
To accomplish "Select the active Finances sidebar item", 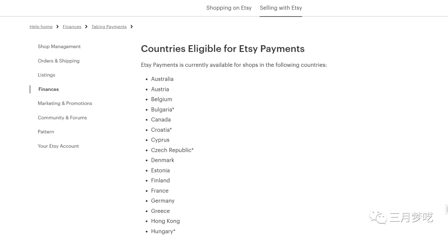I will 49,89.
